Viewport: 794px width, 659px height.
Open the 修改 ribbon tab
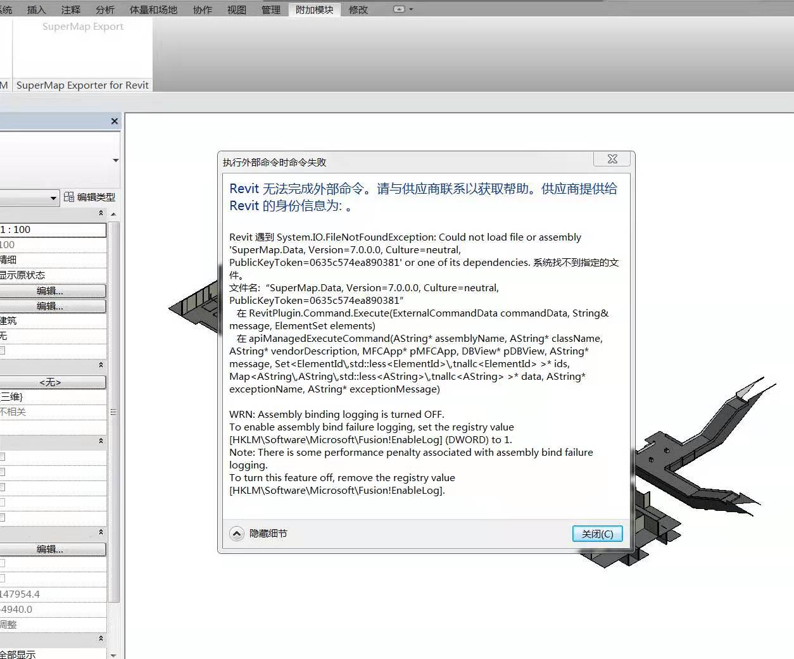pyautogui.click(x=358, y=9)
